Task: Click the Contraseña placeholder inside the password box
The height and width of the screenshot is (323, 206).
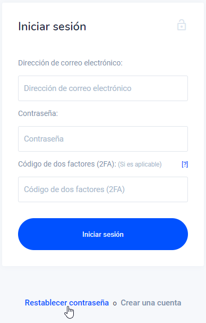Action: 44,139
